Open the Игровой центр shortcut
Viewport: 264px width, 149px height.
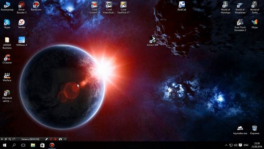point(7,96)
